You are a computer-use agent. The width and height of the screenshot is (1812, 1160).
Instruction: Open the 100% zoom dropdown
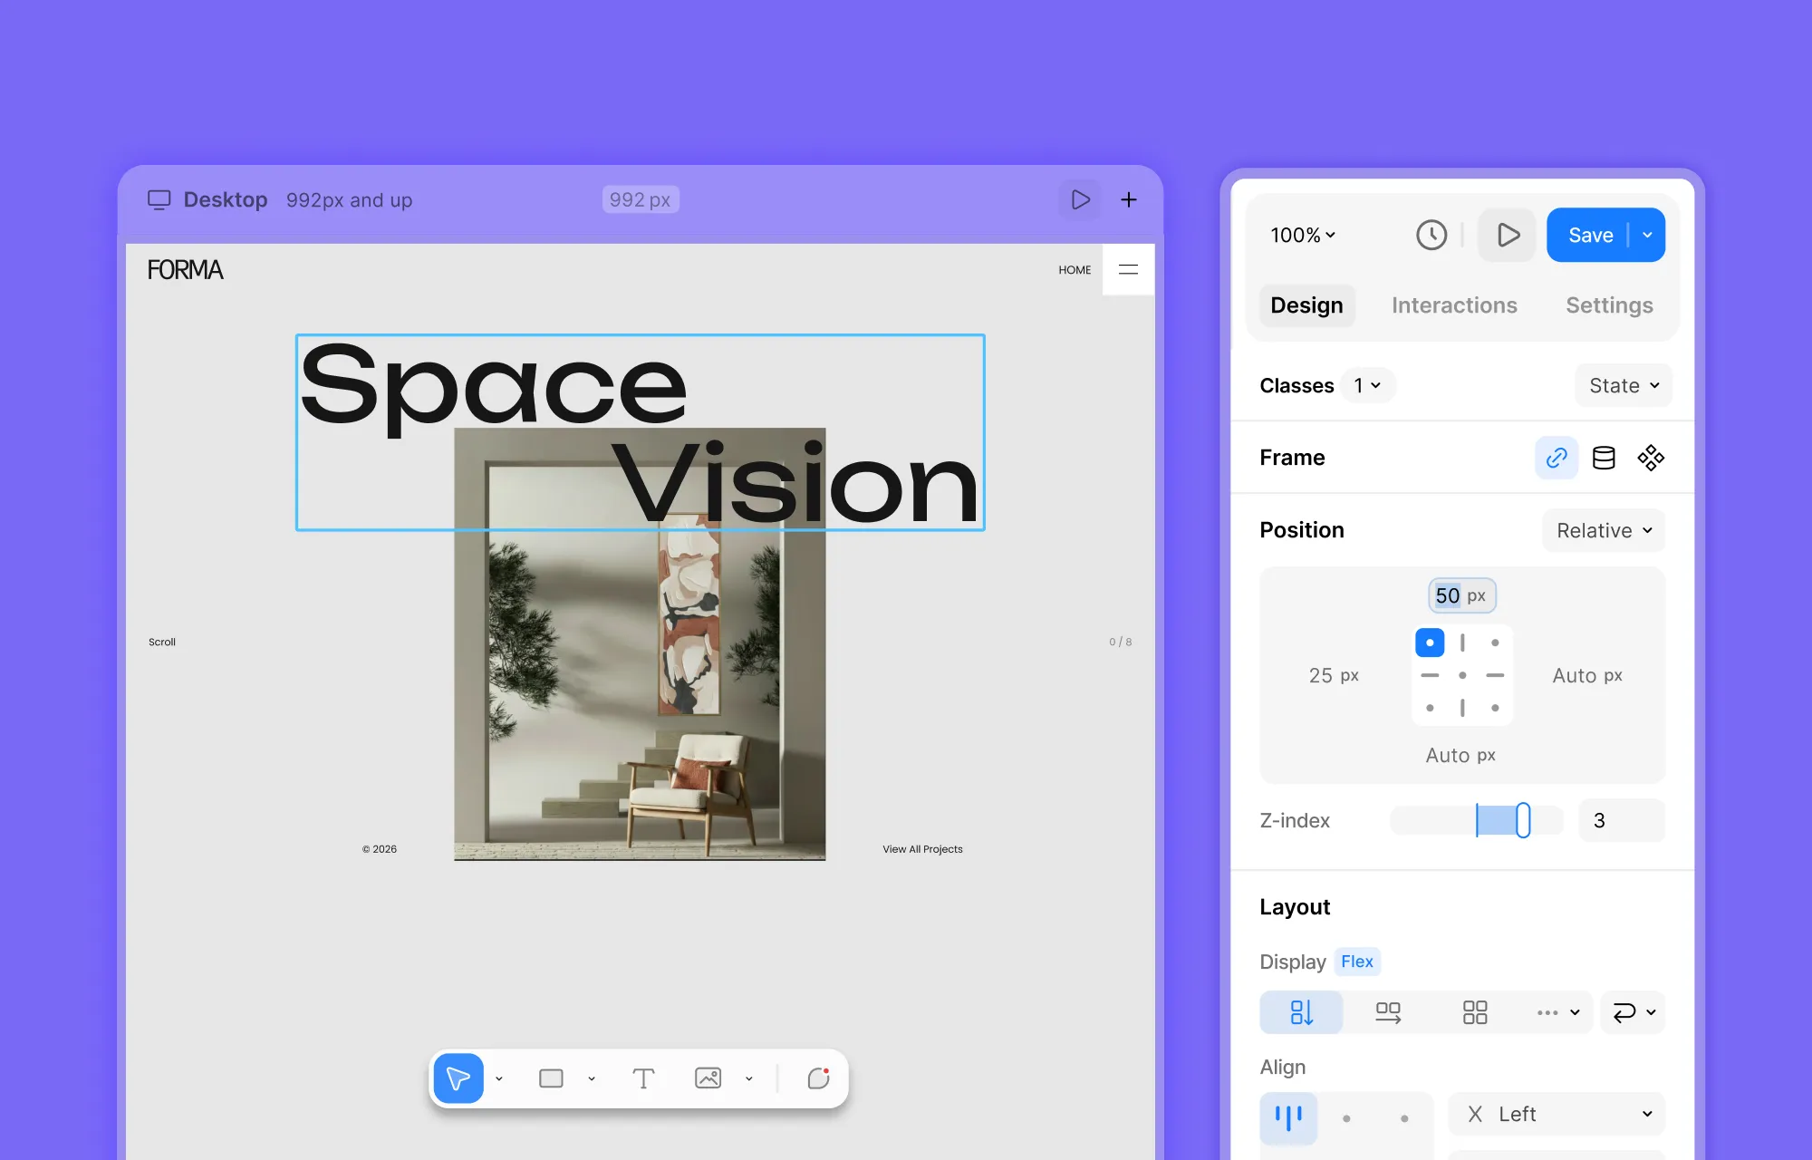point(1303,236)
